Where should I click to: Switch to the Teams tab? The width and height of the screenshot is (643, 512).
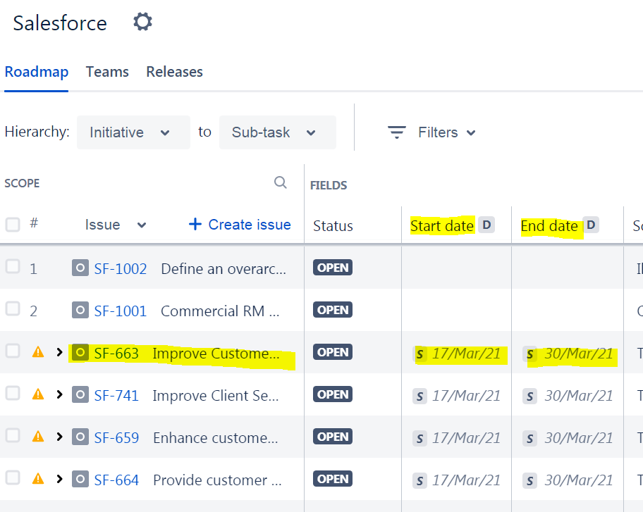[107, 72]
